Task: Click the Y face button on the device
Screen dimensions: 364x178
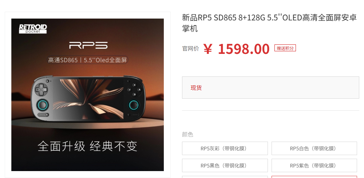Action: (130, 90)
